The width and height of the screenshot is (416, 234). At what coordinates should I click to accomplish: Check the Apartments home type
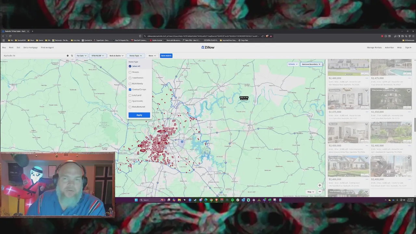tap(130, 101)
